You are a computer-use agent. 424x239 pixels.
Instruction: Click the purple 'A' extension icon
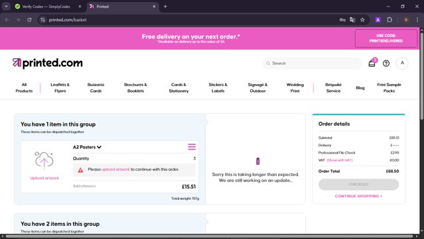tap(378, 20)
